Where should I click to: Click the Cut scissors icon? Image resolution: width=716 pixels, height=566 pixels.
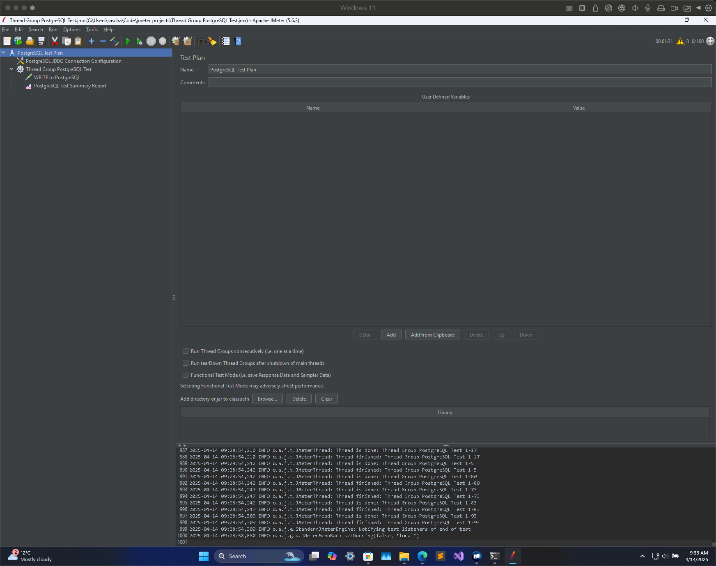[x=55, y=41]
